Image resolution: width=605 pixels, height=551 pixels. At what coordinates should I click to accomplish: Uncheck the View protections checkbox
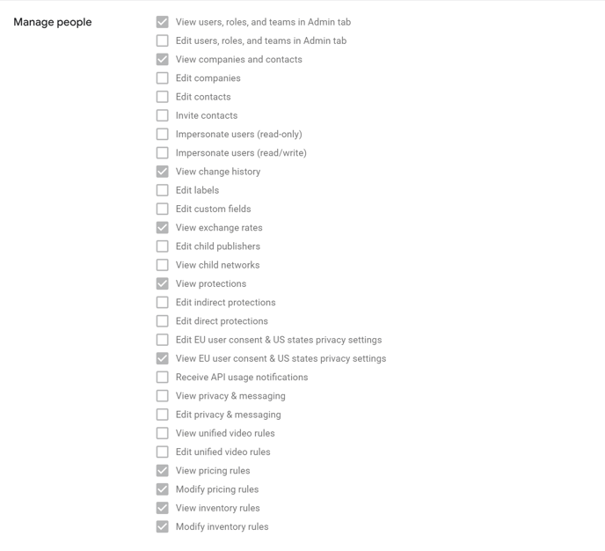[x=163, y=283]
